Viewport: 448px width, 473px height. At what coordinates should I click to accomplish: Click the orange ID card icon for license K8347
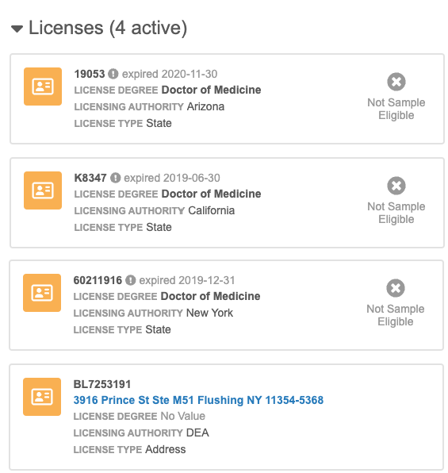pos(43,190)
